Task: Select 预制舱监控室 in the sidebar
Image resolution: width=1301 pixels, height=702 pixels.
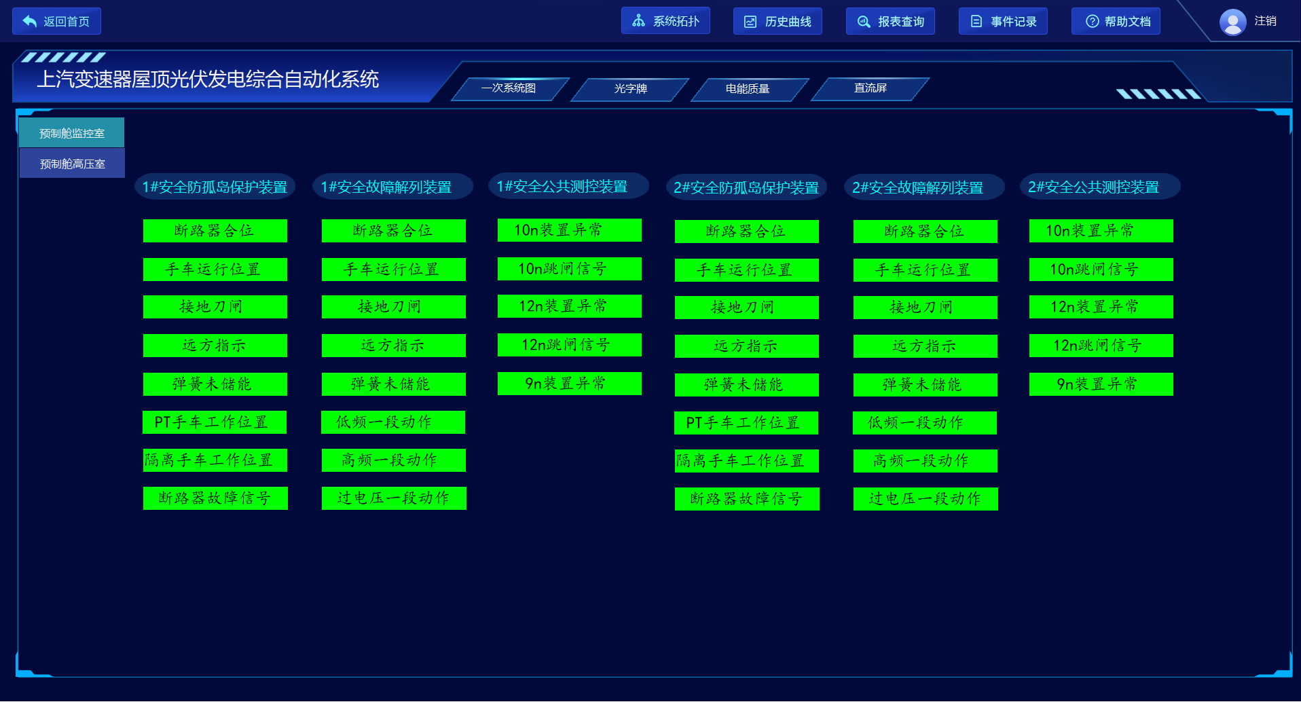Action: pyautogui.click(x=72, y=133)
